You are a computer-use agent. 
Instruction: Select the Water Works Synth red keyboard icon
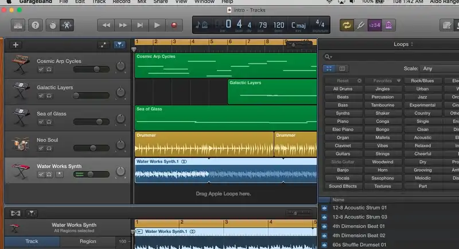[x=20, y=171]
